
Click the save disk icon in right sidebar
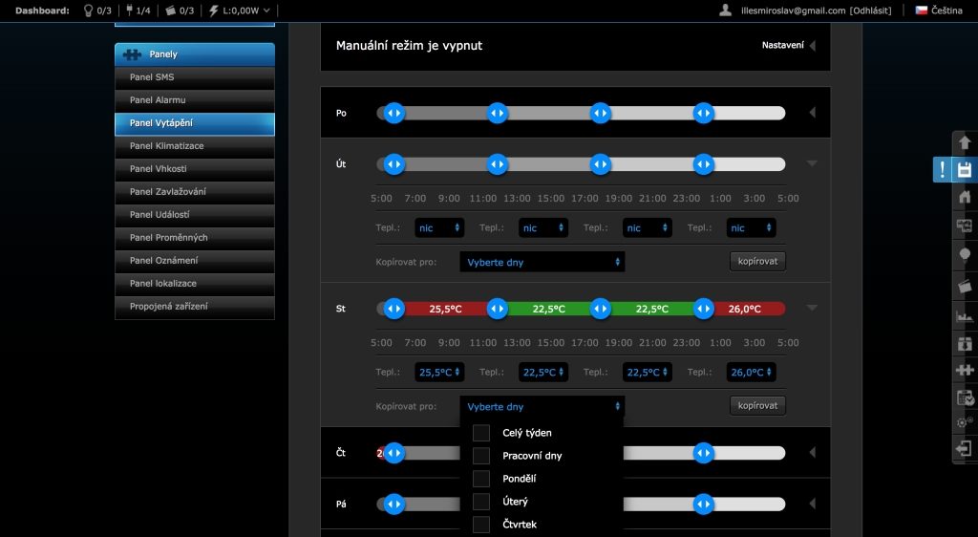[x=965, y=170]
